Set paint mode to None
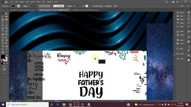191x107 pixels. tap(7, 63)
